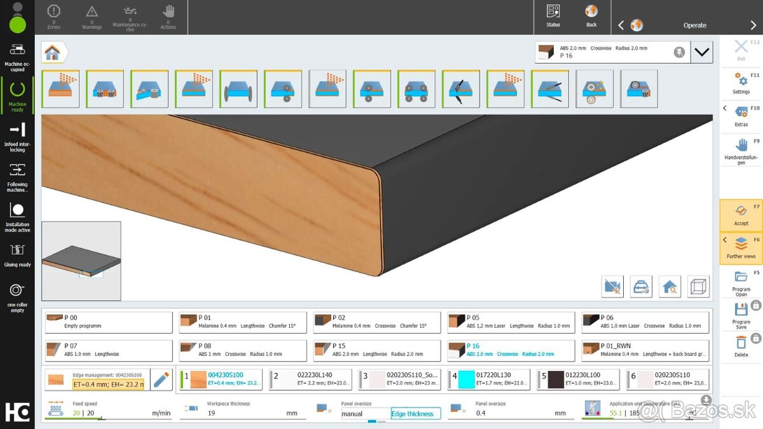
Task: Toggle the crossed-out camera view icon
Action: click(612, 287)
